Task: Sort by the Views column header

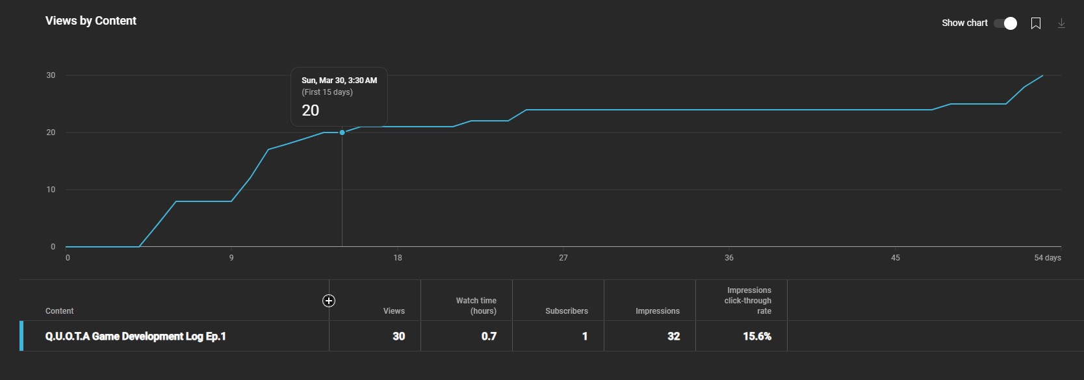Action: point(394,311)
